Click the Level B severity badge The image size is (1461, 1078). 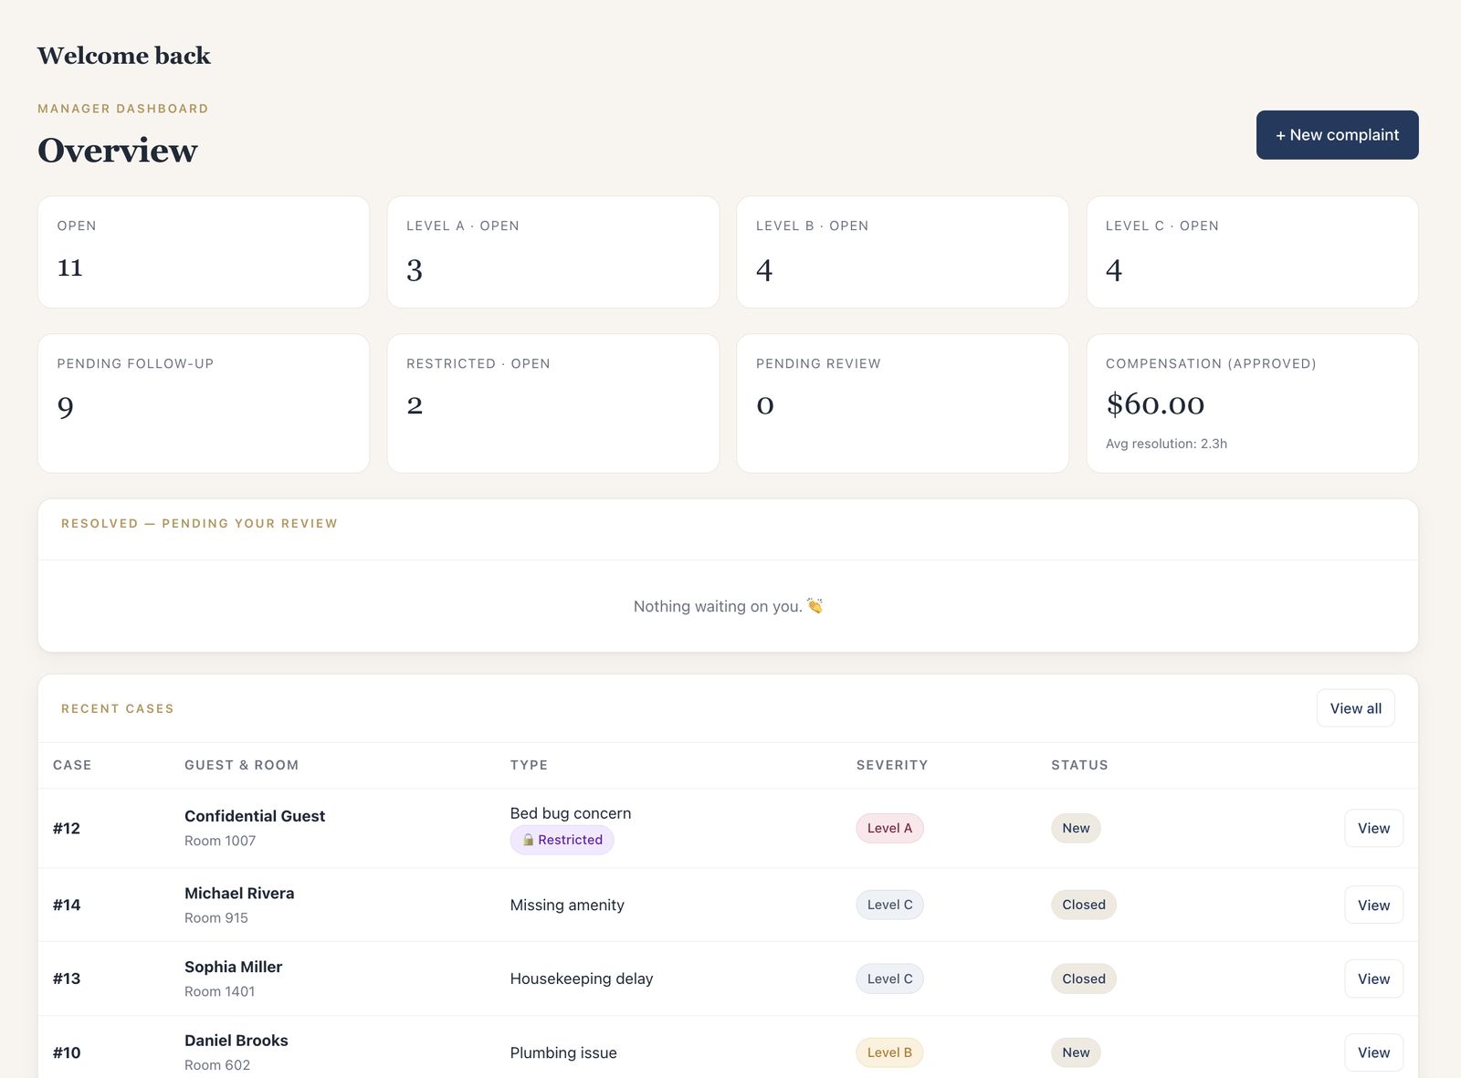tap(889, 1052)
